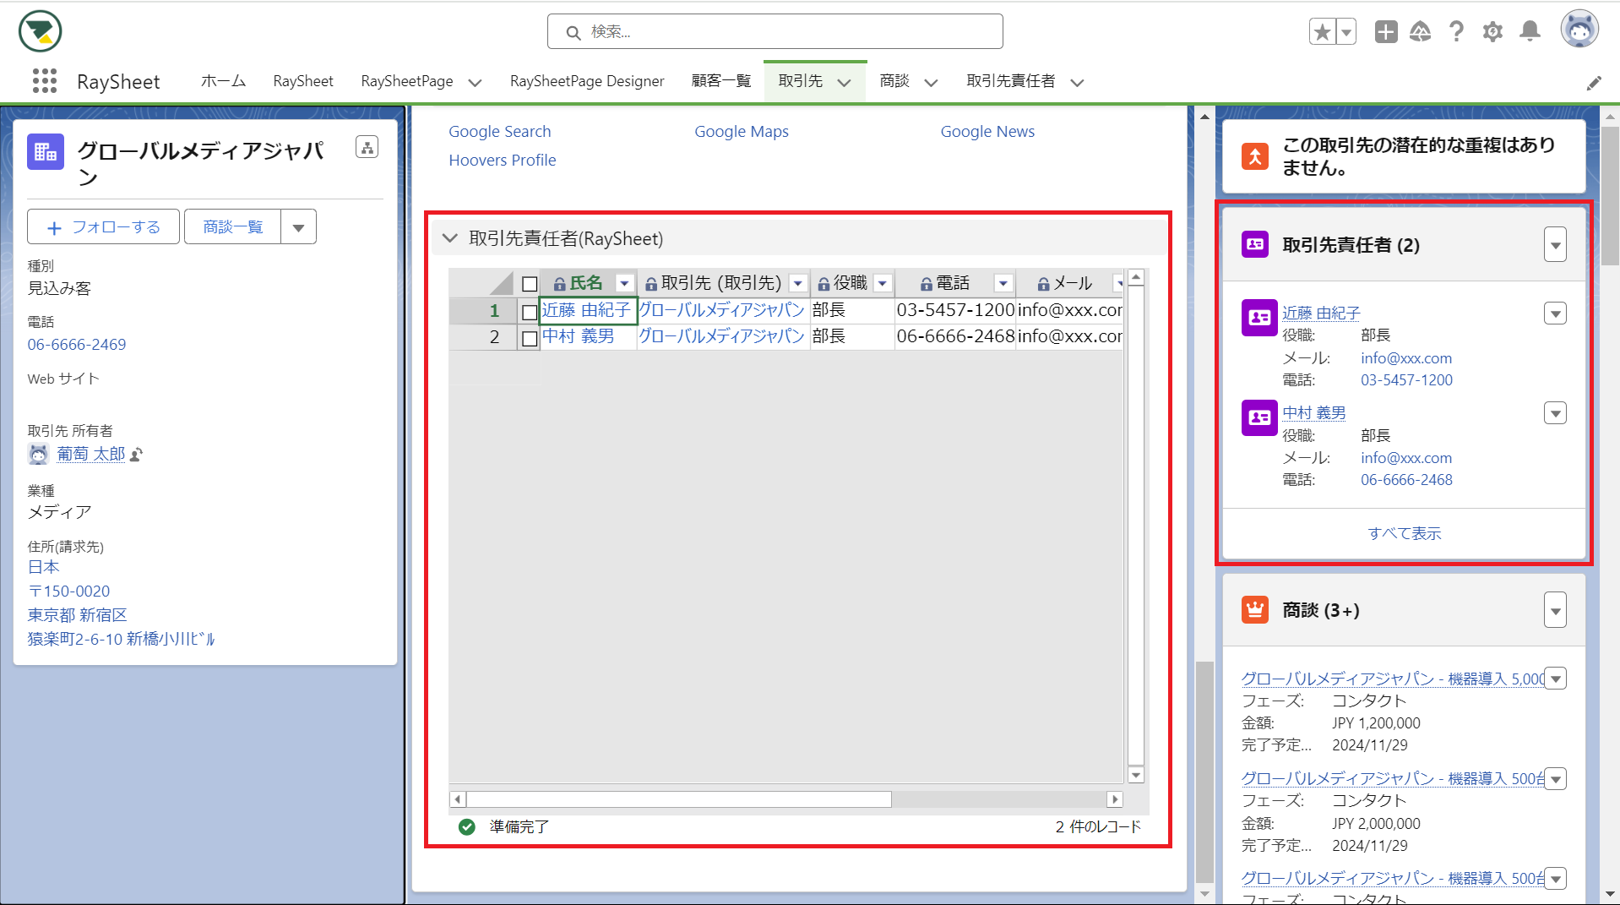Click the フォローする button

(103, 227)
